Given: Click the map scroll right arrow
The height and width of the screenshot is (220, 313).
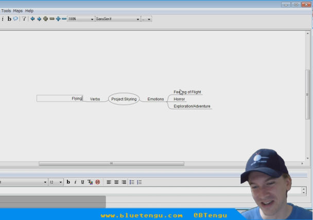Looking at the screenshot, I should (x=302, y=163).
